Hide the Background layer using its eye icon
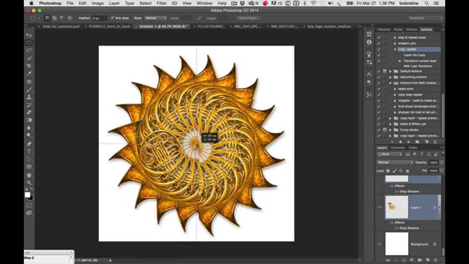 (x=380, y=244)
